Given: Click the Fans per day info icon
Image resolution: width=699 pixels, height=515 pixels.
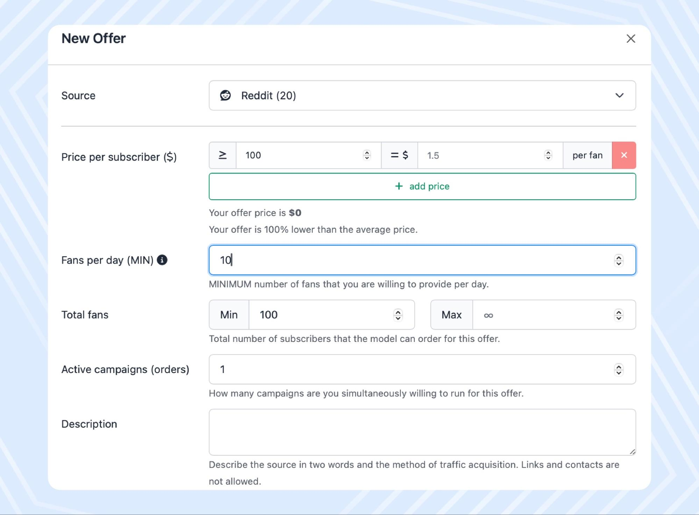Looking at the screenshot, I should [x=162, y=260].
